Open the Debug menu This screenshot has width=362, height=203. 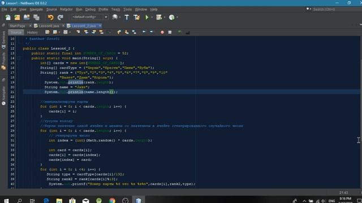click(x=90, y=10)
